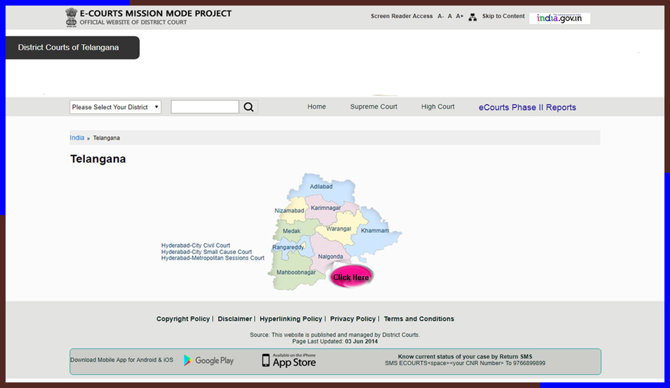
Task: Click the Page Last Updated 03 Jun 2014 text
Action: tap(335, 341)
